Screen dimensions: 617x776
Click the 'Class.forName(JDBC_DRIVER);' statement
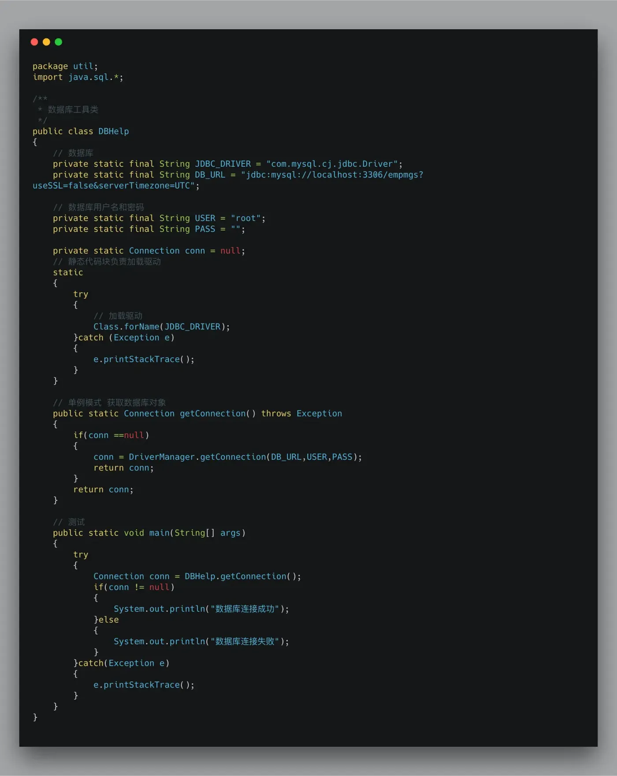162,327
